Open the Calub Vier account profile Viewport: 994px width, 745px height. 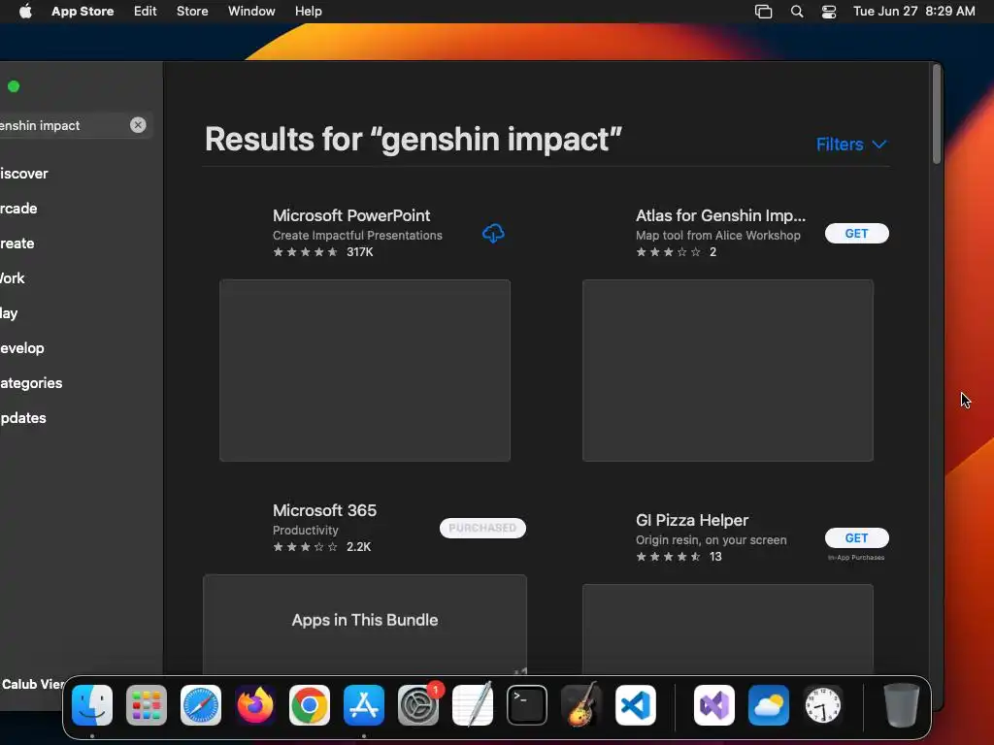(x=33, y=684)
